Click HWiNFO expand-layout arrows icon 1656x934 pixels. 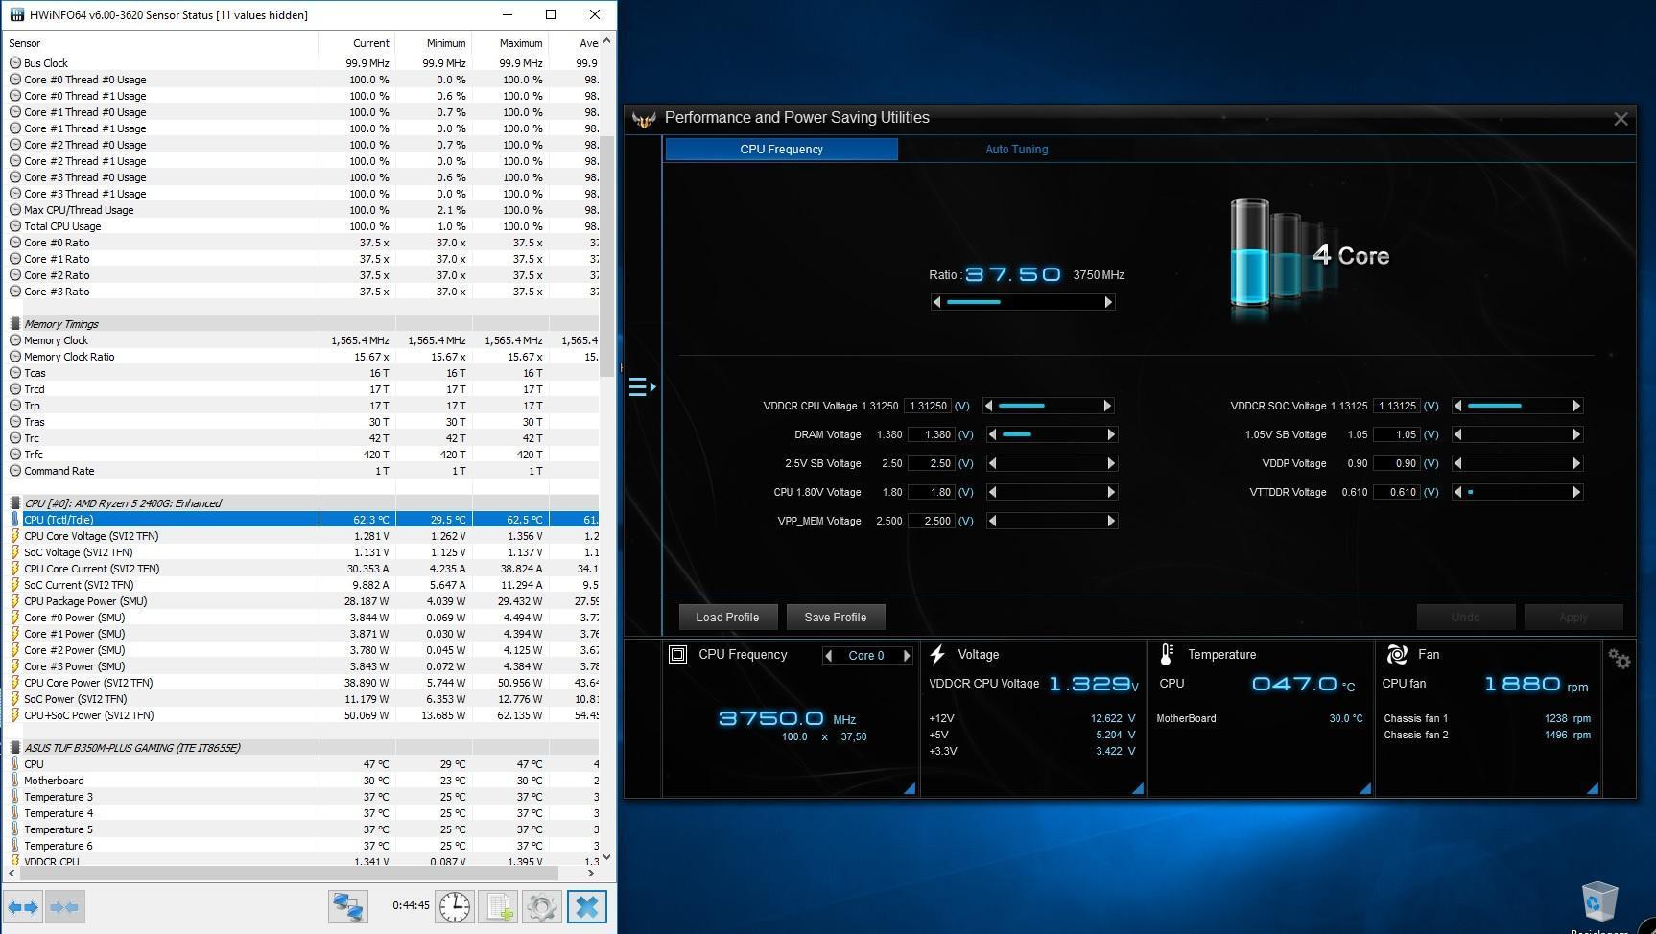(23, 907)
